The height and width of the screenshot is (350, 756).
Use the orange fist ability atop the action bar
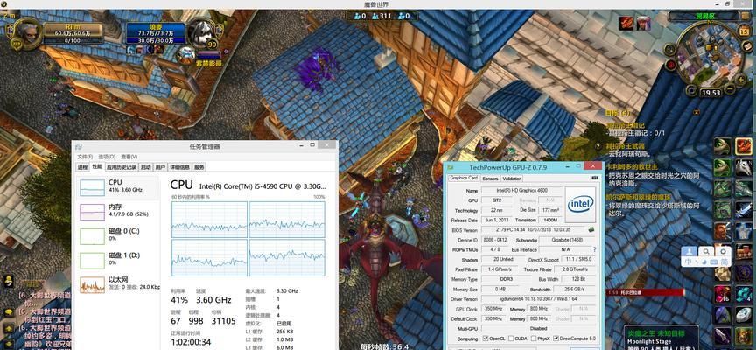pyautogui.click(x=744, y=146)
